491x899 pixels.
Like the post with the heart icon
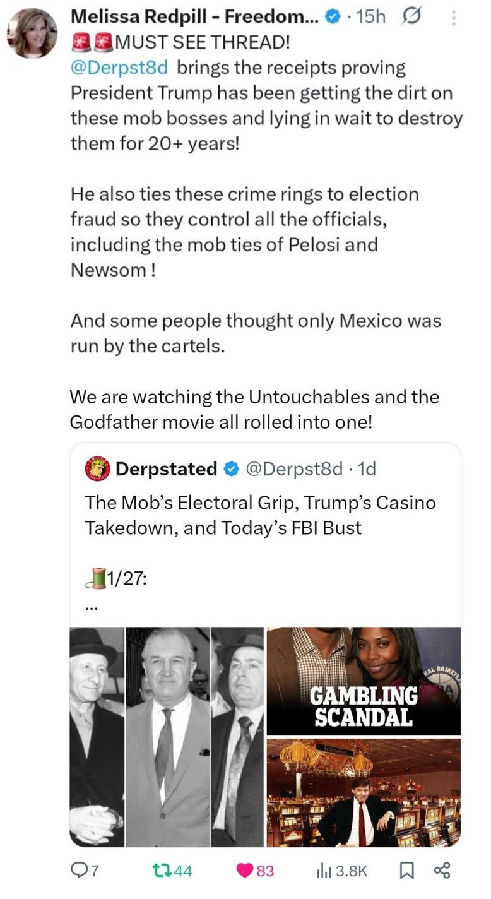coord(245,871)
